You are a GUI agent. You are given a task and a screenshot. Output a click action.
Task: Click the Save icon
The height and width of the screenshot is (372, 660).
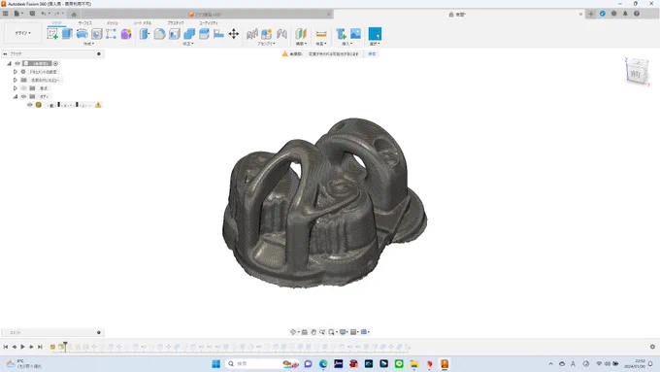[x=32, y=14]
